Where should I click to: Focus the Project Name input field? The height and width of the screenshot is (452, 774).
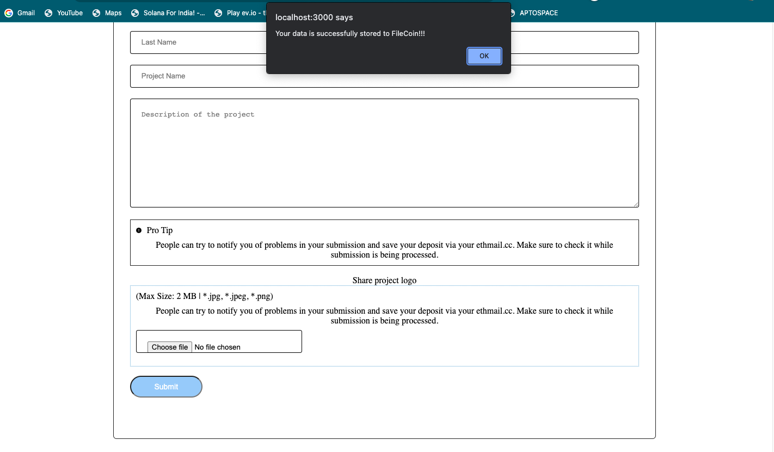coord(384,76)
